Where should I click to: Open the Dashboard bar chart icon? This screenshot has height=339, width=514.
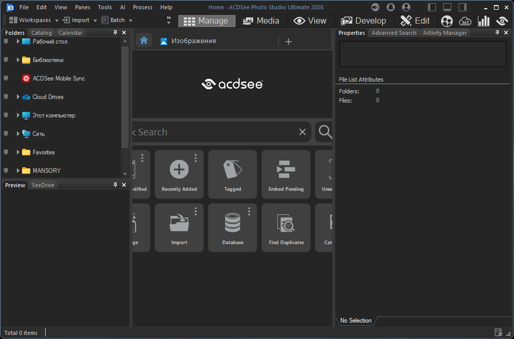tap(483, 21)
